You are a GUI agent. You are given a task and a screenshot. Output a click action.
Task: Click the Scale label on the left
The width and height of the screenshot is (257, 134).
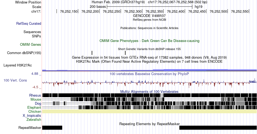click(37, 7)
